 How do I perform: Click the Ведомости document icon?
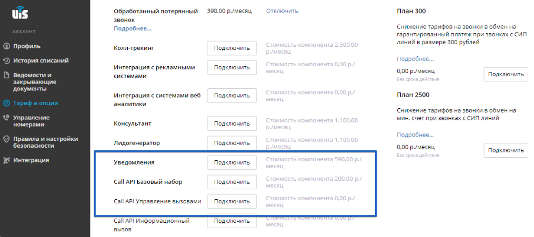tap(6, 75)
